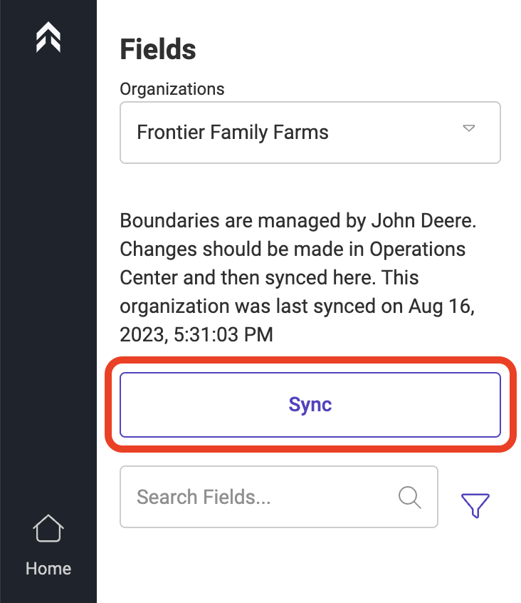Click the double-chevron app logo icon

coord(48,37)
